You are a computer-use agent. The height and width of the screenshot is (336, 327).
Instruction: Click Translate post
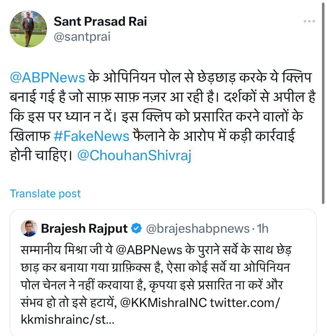45,194
